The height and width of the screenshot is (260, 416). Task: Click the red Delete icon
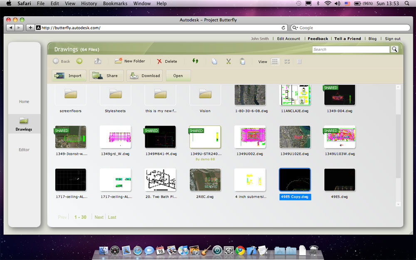tap(159, 61)
